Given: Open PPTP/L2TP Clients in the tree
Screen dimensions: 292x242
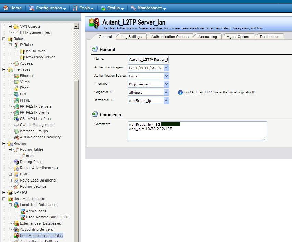Looking at the screenshot, I should [x=35, y=112].
